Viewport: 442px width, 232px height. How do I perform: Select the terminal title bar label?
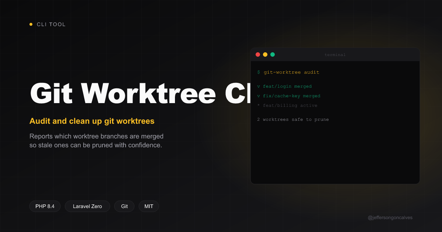point(335,55)
